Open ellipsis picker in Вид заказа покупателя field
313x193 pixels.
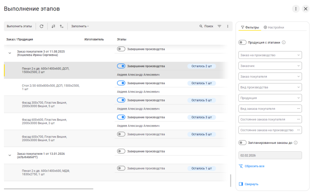click(x=299, y=108)
